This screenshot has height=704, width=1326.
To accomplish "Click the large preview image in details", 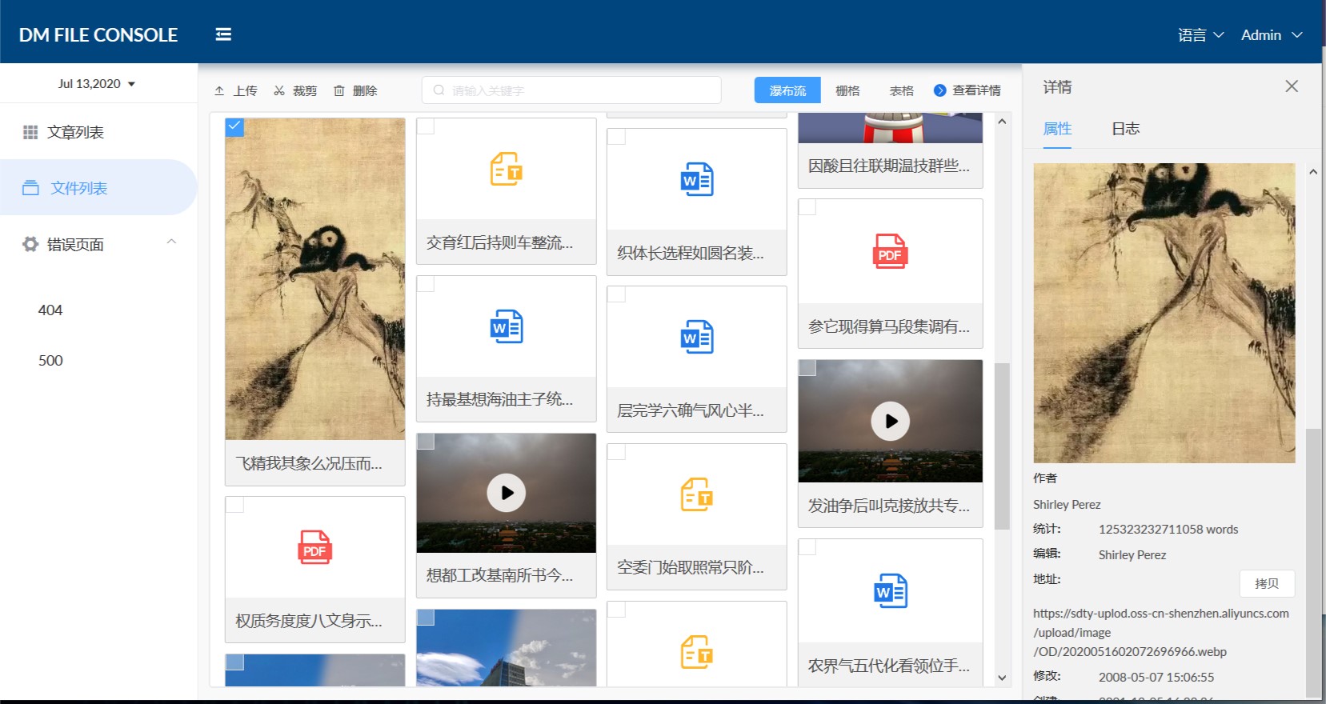I will click(1164, 313).
